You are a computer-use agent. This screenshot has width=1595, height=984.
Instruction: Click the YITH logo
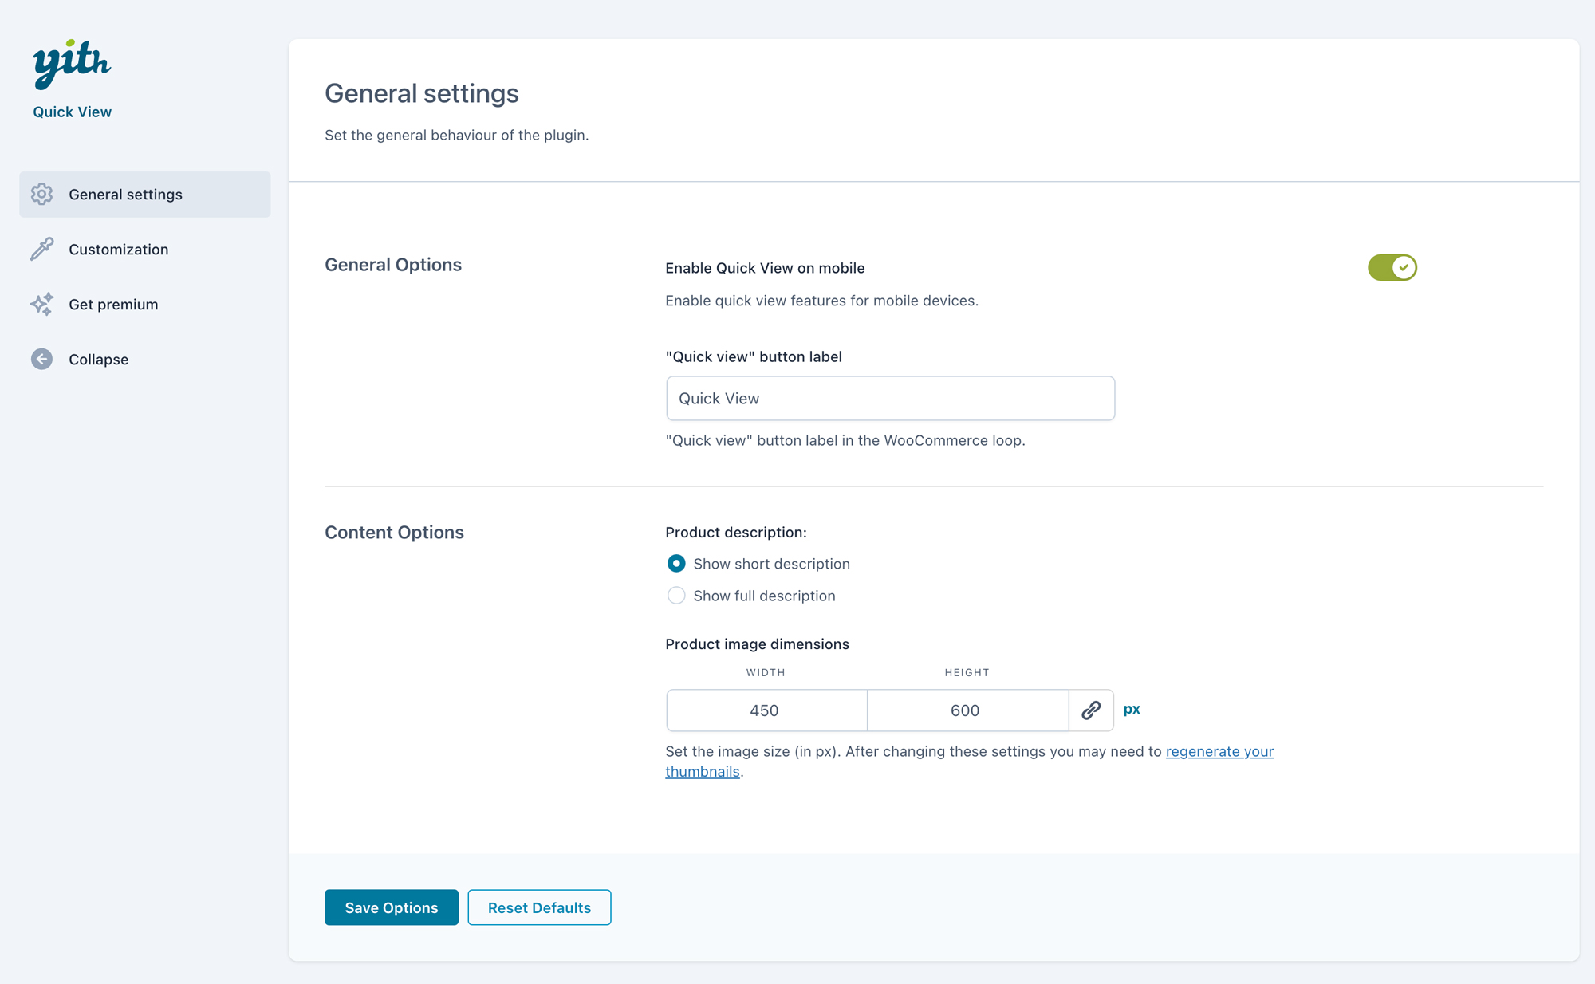pos(72,63)
